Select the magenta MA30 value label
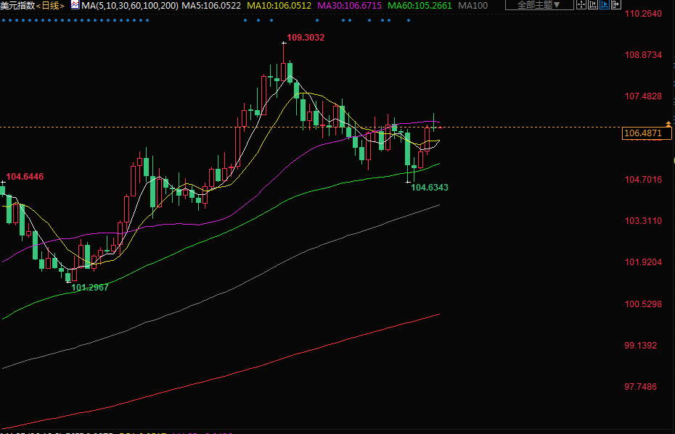 350,5
